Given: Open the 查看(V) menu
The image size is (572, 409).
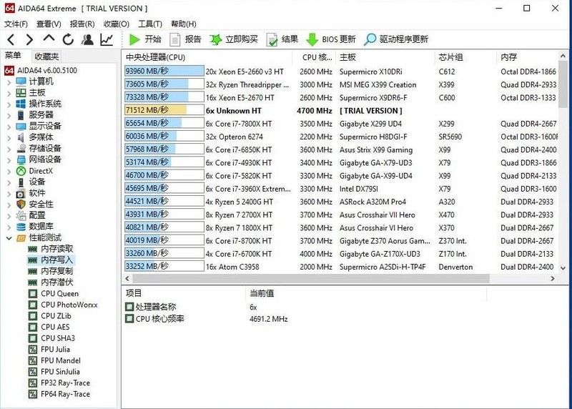Looking at the screenshot, I should click(49, 24).
